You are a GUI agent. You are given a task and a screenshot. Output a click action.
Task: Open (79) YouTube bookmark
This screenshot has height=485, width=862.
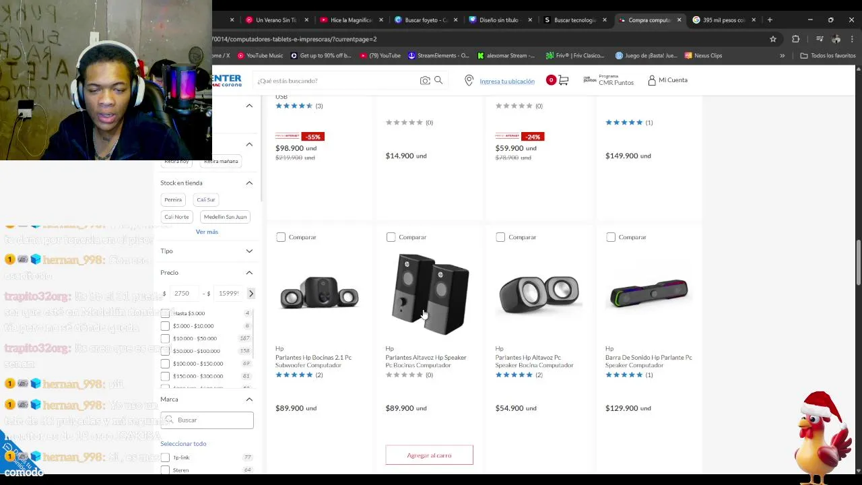380,55
